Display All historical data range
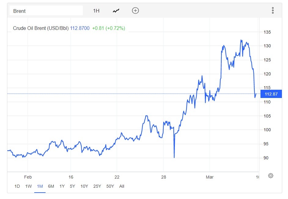The width and height of the screenshot is (288, 199). [x=122, y=186]
